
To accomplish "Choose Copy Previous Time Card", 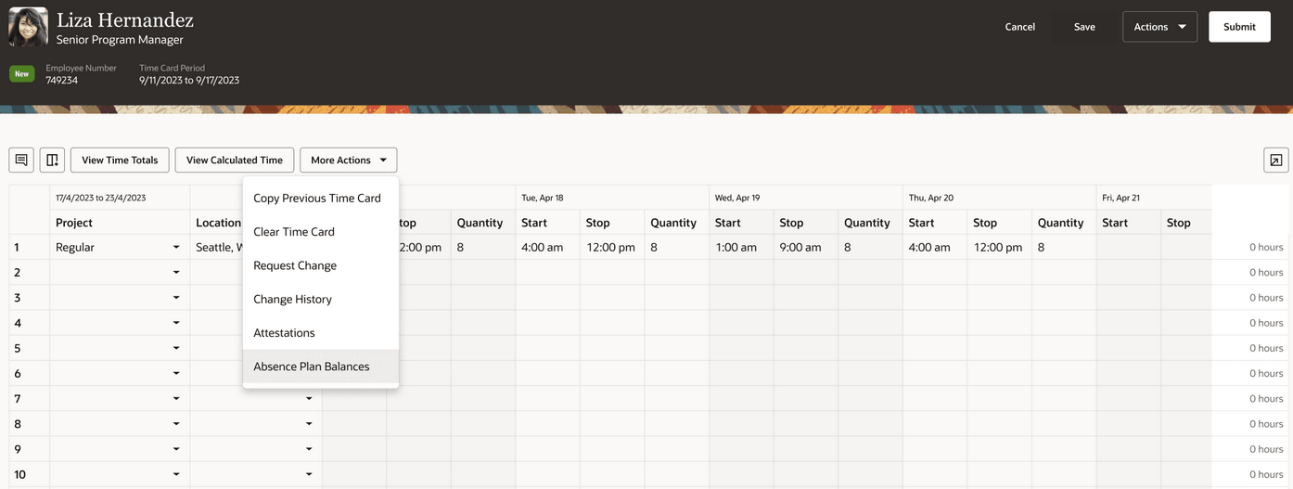I will click(x=321, y=198).
